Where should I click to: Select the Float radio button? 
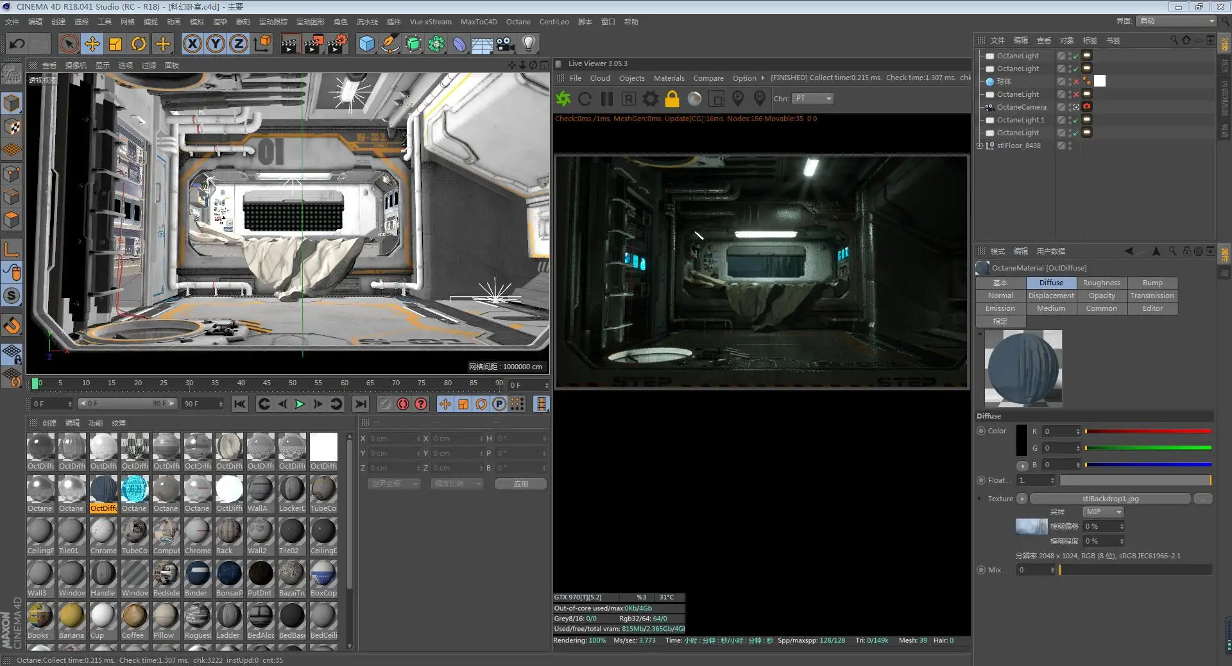pos(981,480)
